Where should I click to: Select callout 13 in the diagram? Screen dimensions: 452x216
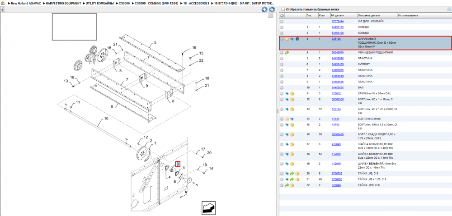[x=66, y=81]
